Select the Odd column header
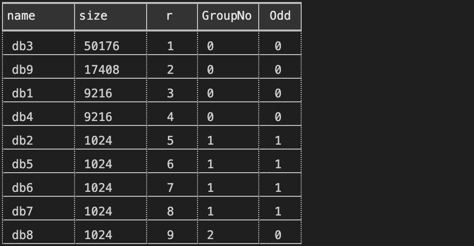 pyautogui.click(x=279, y=16)
